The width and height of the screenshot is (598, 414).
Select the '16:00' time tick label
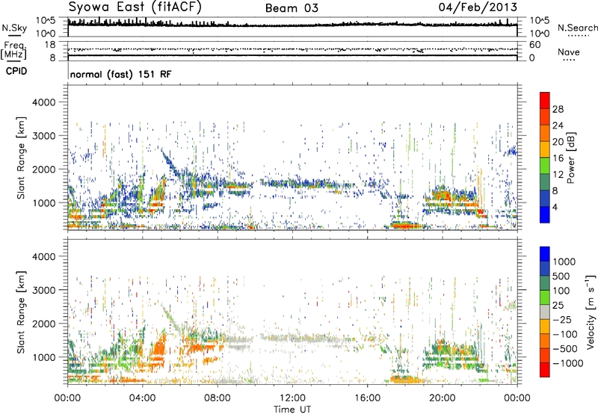tap(367, 398)
